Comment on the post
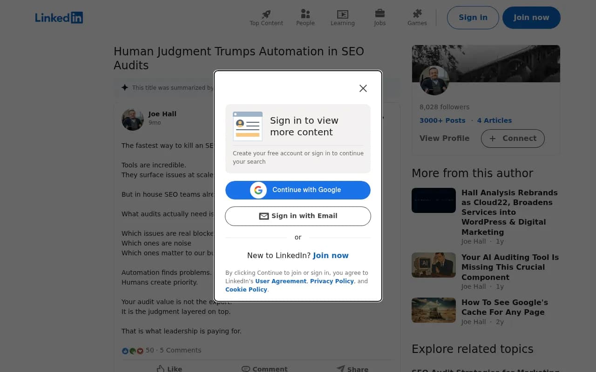 [x=264, y=369]
